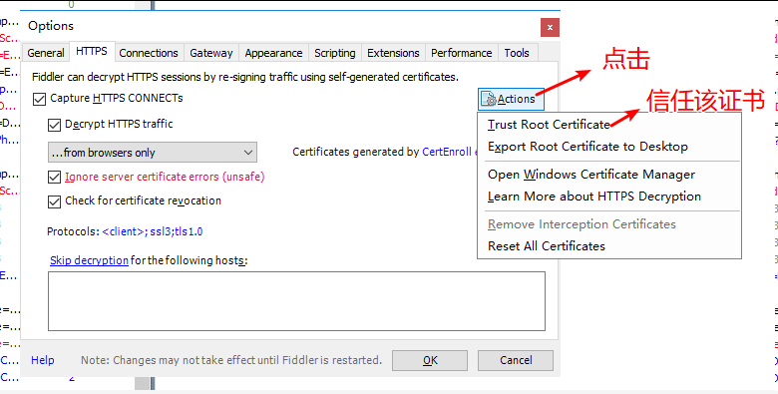
Task: Close the Options dialog with red X
Action: point(550,28)
